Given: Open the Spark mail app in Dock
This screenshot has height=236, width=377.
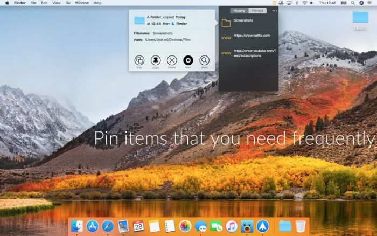Looking at the screenshot, I should [262, 226].
